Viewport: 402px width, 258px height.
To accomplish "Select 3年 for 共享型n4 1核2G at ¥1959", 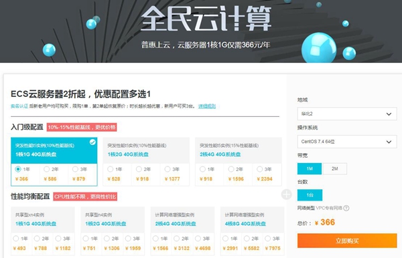I will click(128, 239).
